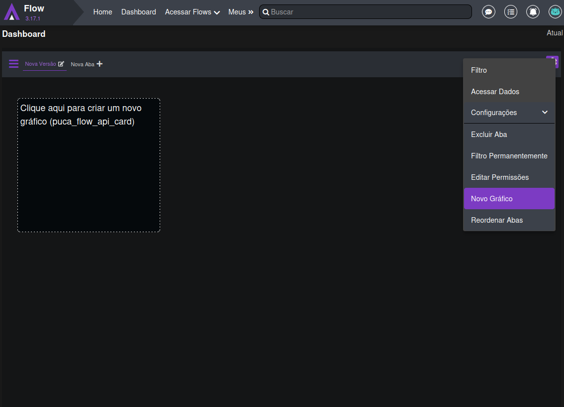The height and width of the screenshot is (407, 564).
Task: Go to the Home link
Action: (102, 12)
